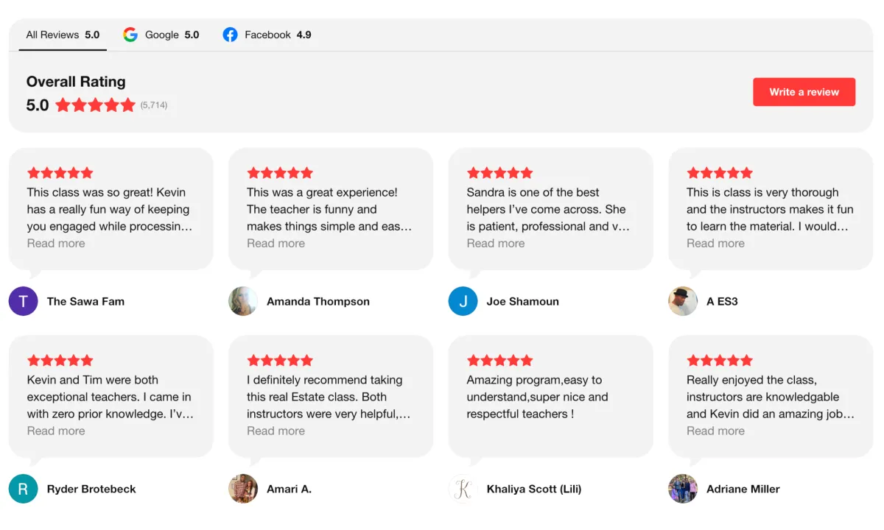
Task: Click Ryder Brotebeck's teal R avatar
Action: click(x=23, y=489)
